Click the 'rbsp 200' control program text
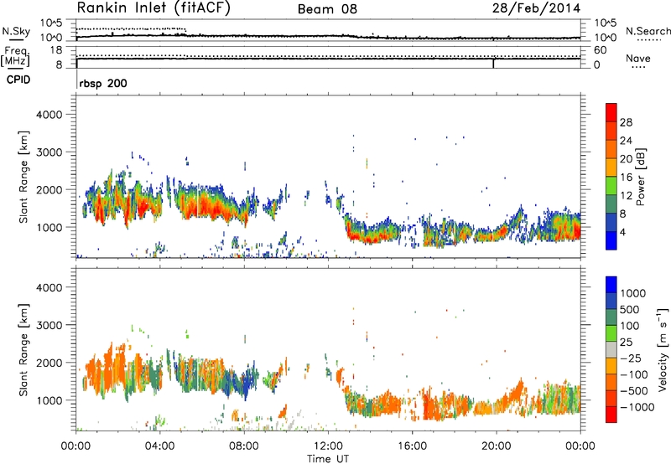This screenshot has width=671, height=464. (103, 83)
